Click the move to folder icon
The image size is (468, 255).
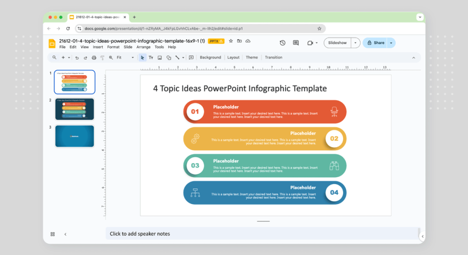239,41
